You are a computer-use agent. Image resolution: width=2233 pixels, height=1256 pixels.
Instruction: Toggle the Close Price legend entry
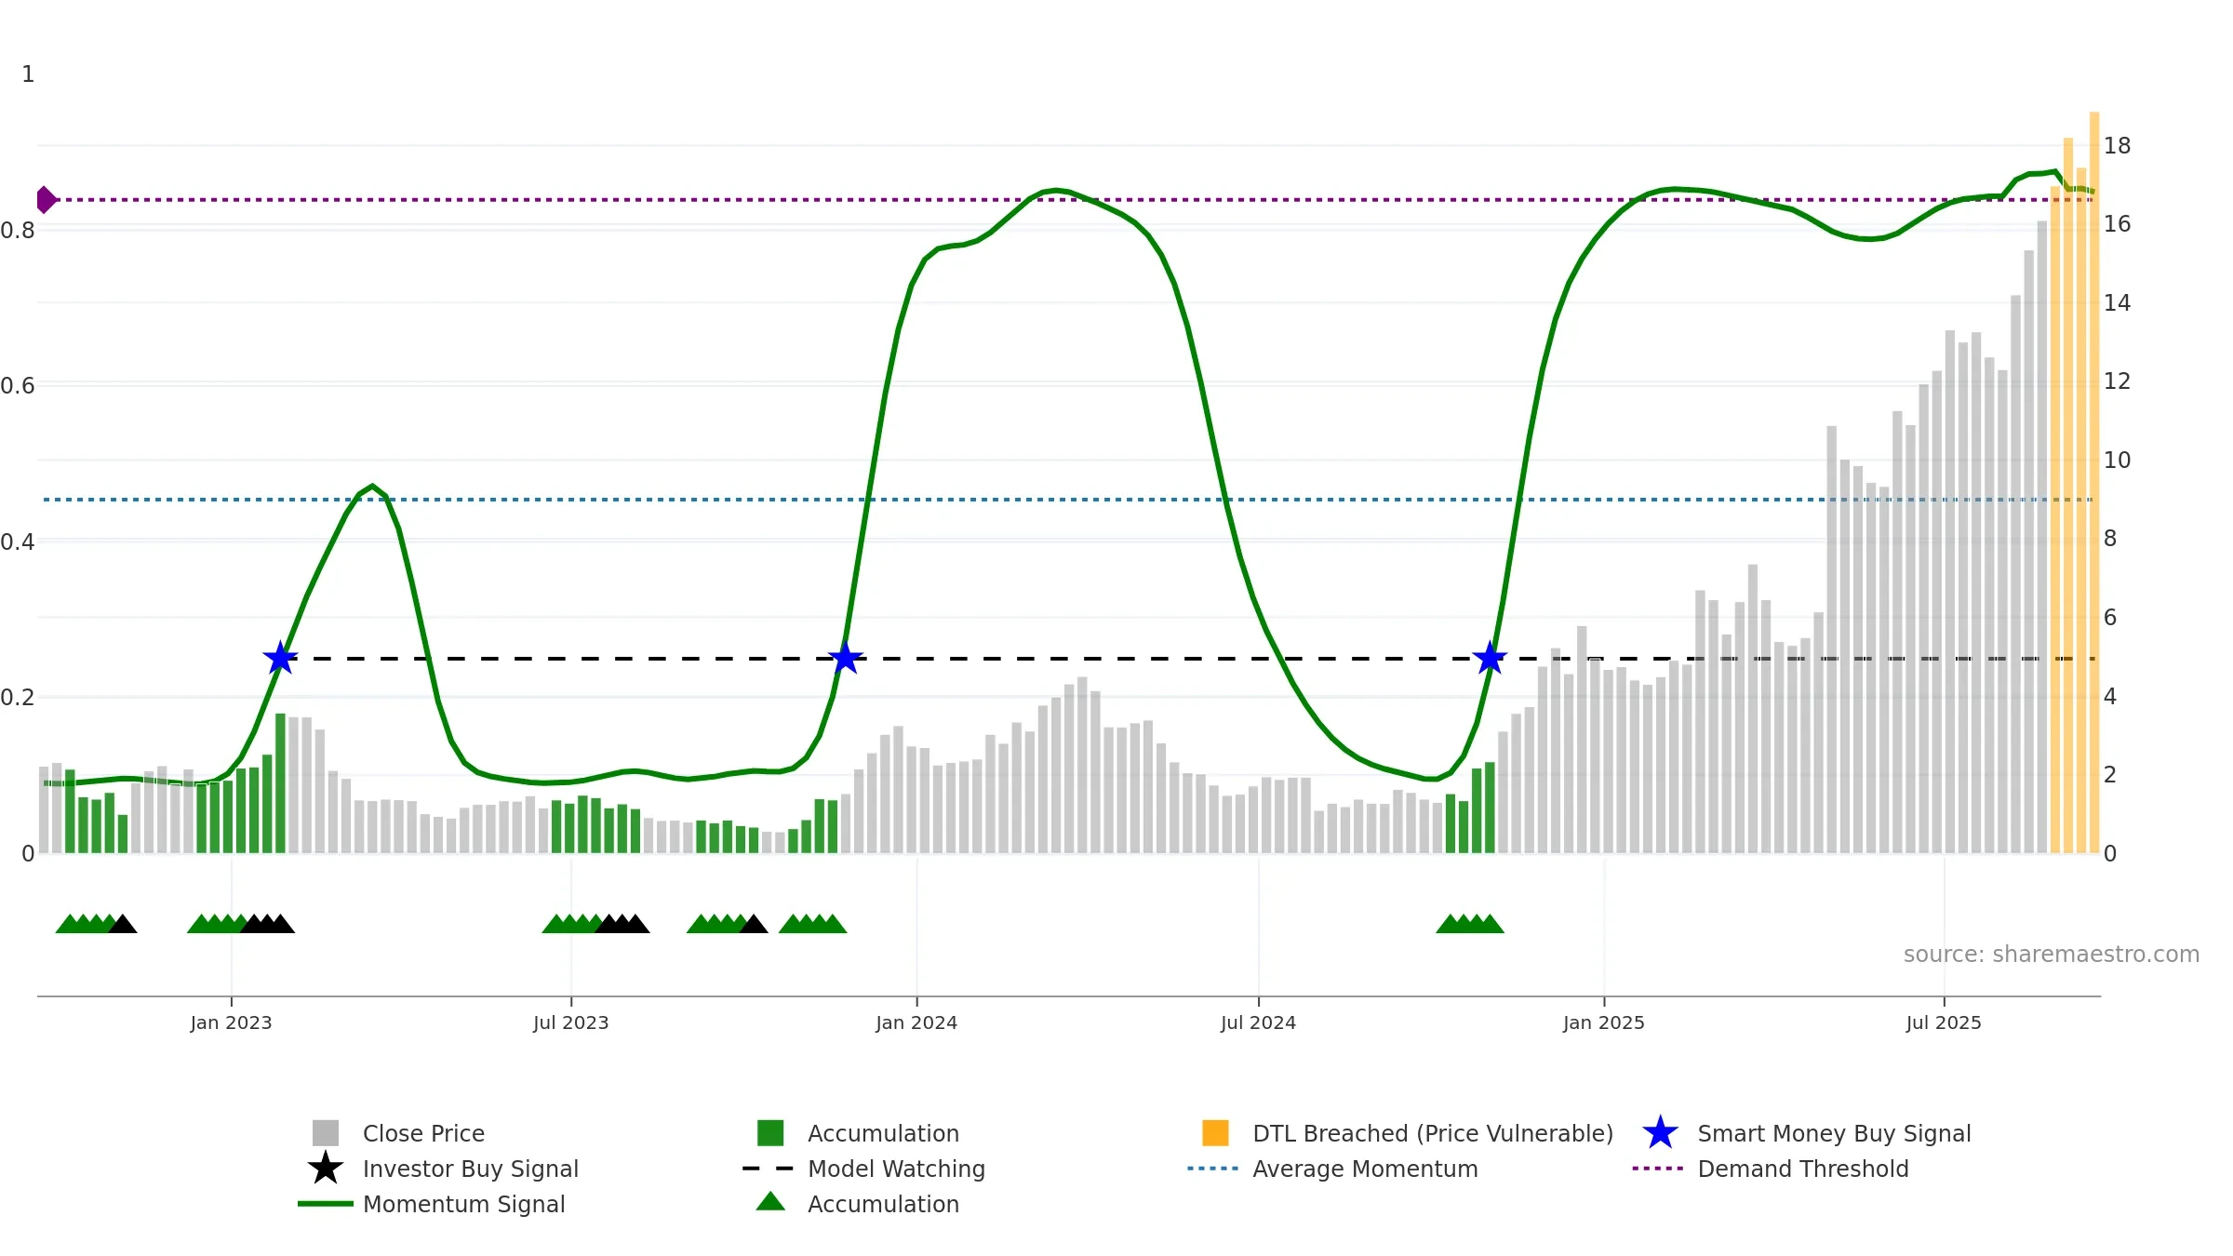[423, 1133]
